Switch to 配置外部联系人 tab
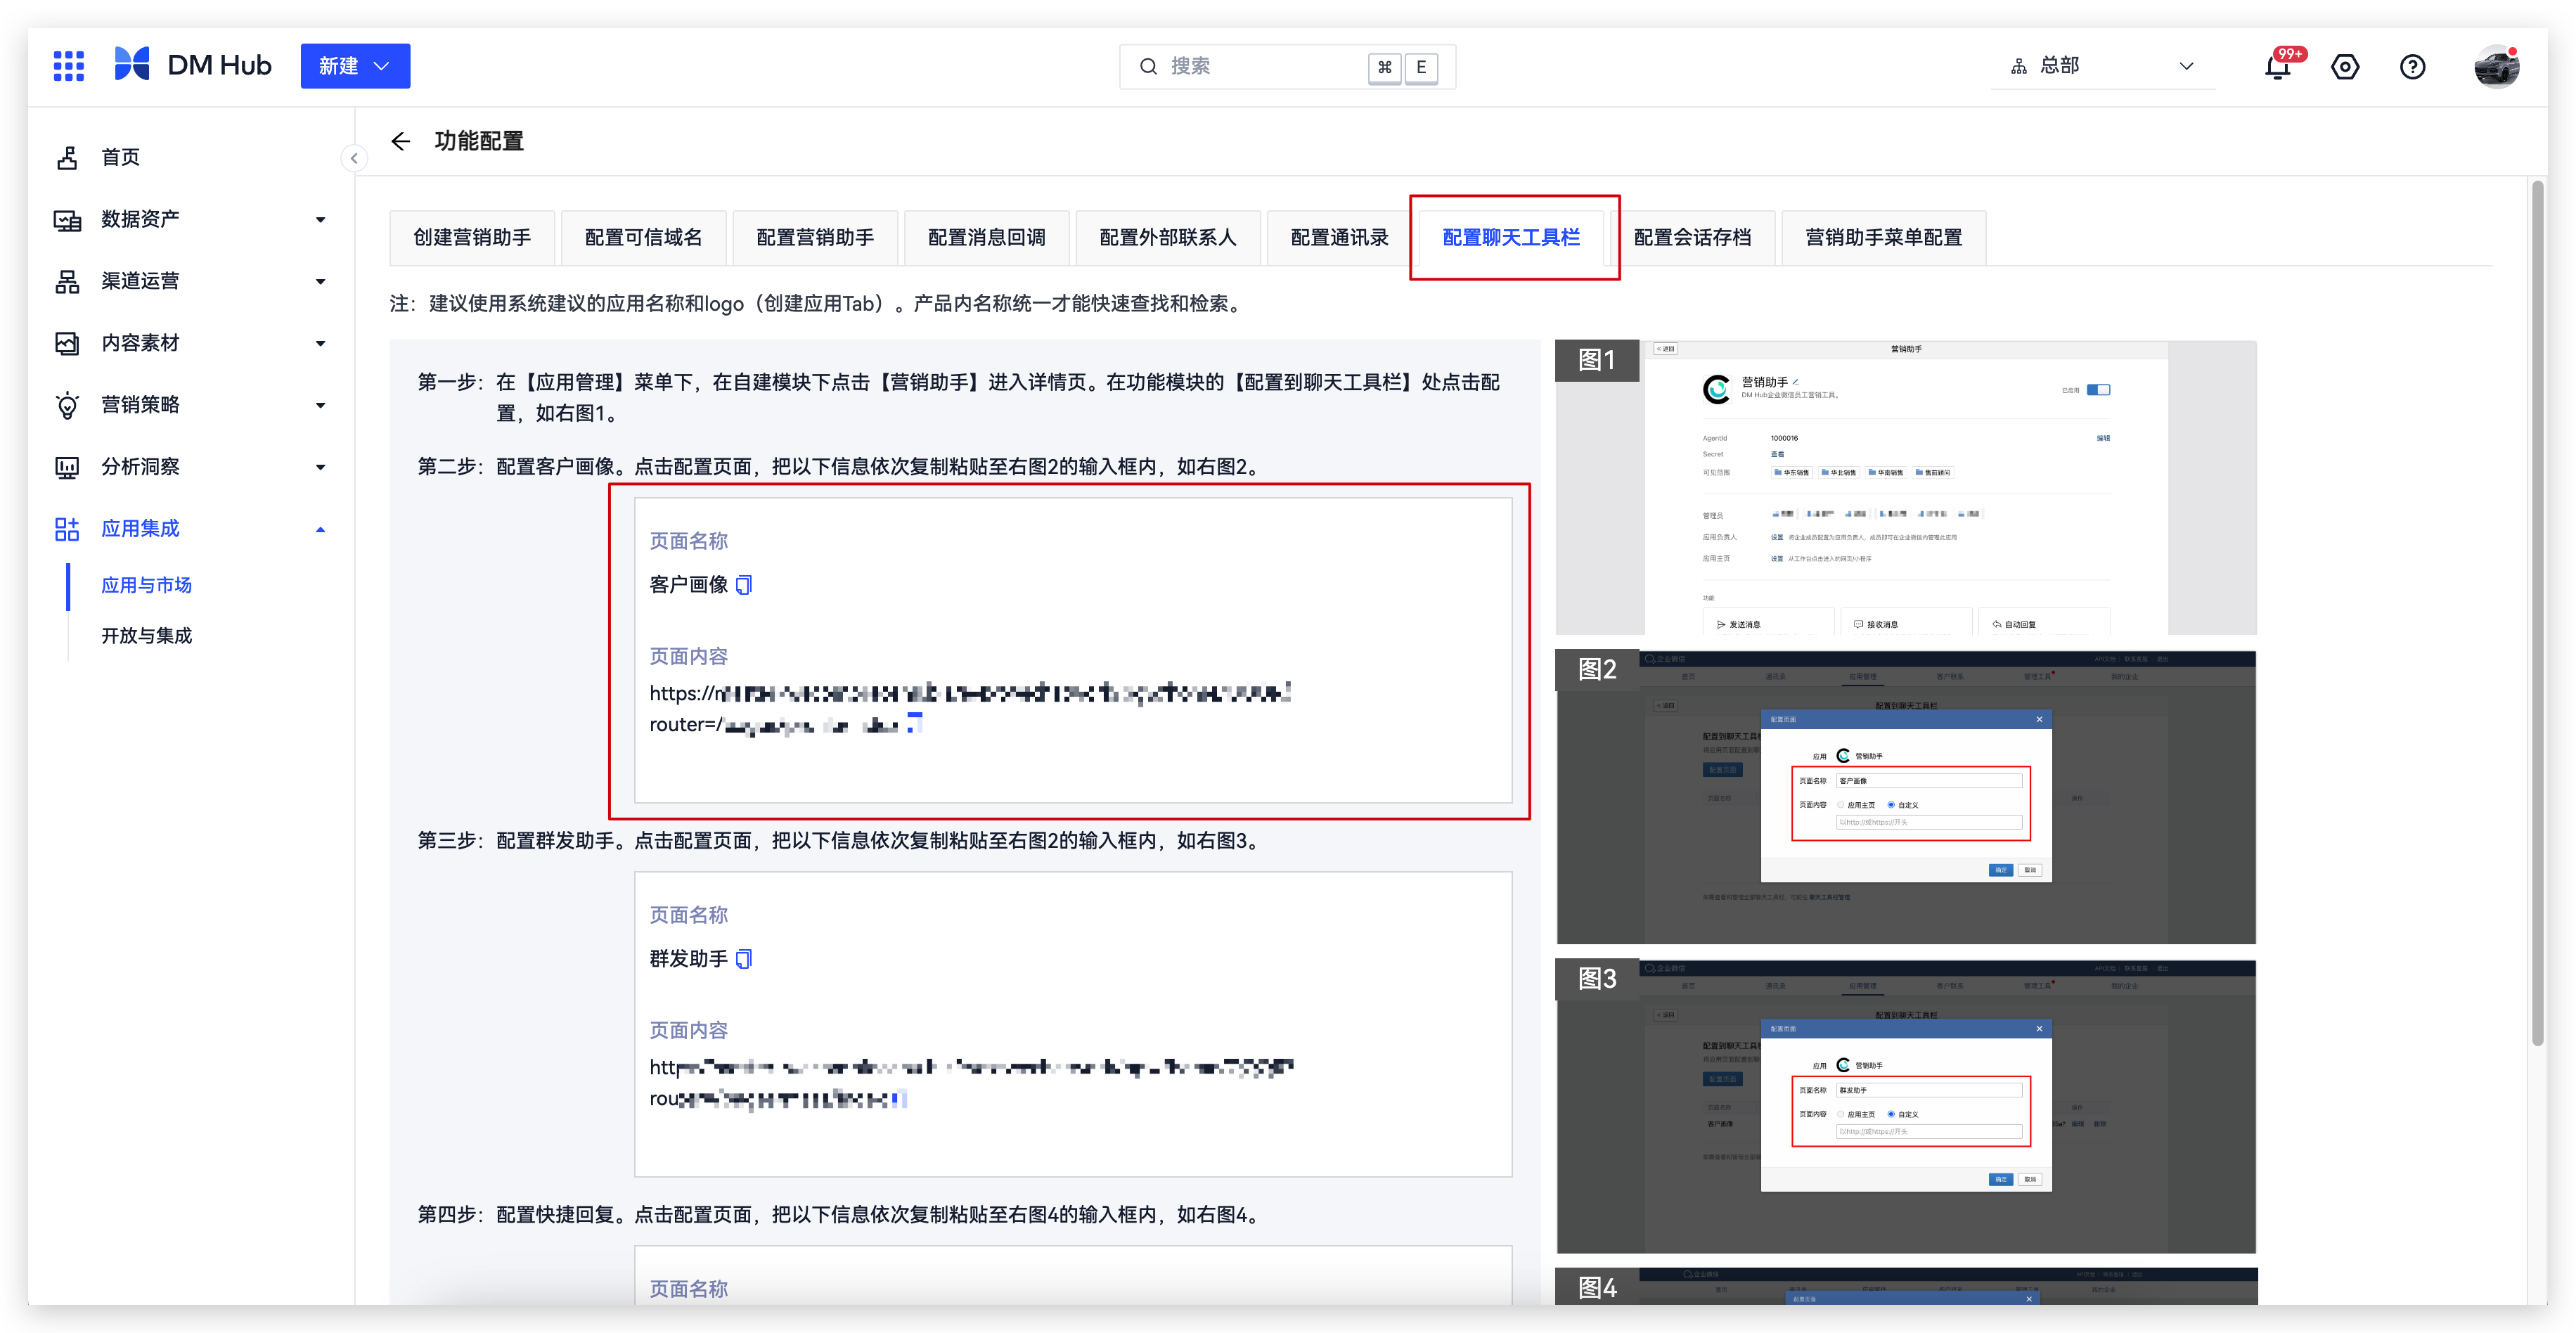Image resolution: width=2576 pixels, height=1333 pixels. tap(1168, 238)
